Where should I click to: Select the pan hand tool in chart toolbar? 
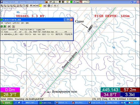point(24,6)
